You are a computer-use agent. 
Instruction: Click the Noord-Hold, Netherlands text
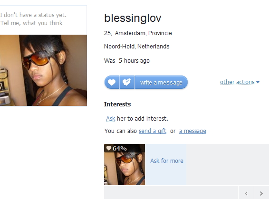coord(136,47)
